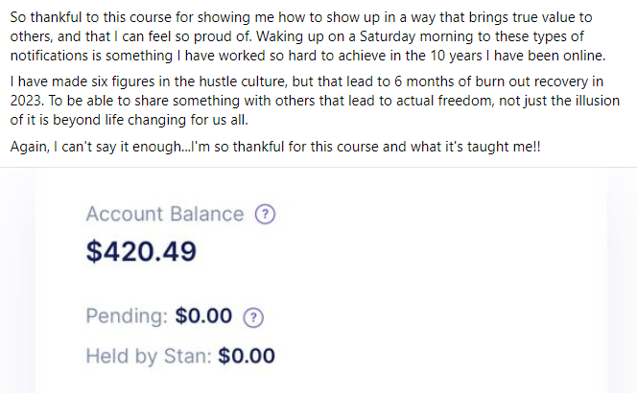Click the Held by Stan $0.00 value

pyautogui.click(x=247, y=357)
